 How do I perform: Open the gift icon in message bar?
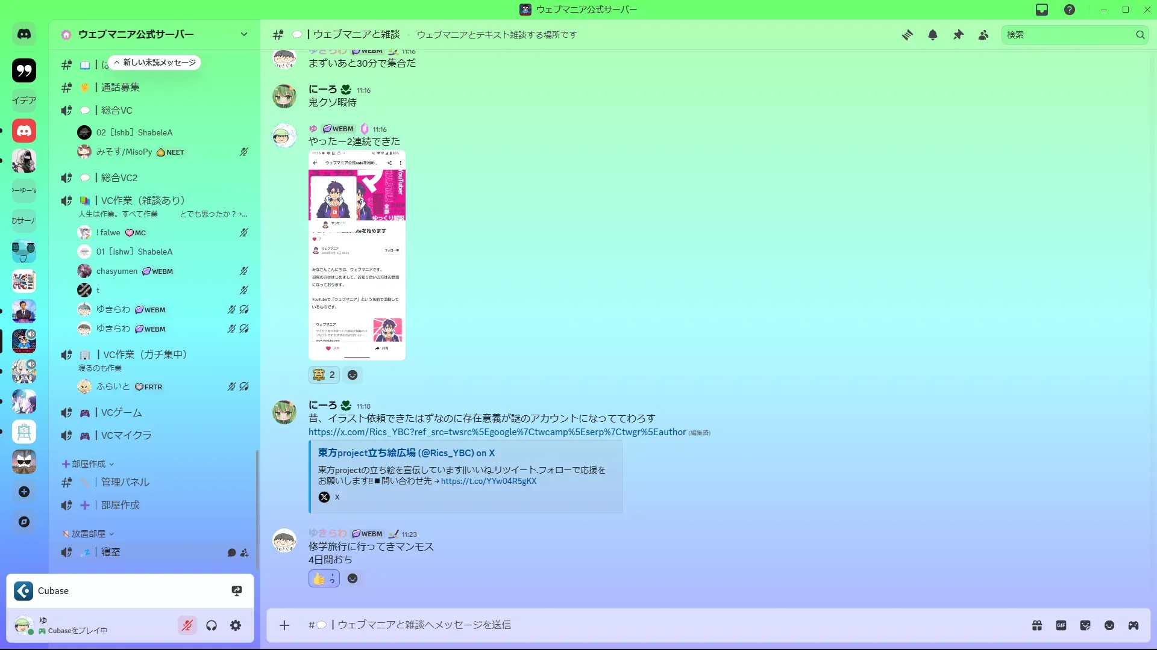click(x=1037, y=625)
